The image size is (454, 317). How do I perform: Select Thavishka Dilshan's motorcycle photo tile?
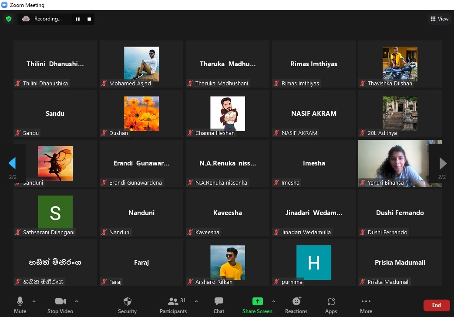(x=400, y=64)
